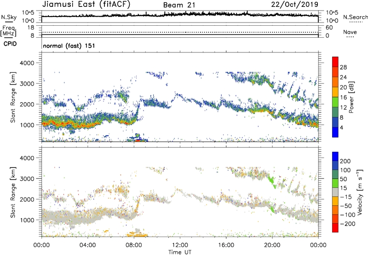
Task: Click the "3000" tick of the velocity panel
Action: pos(27,179)
